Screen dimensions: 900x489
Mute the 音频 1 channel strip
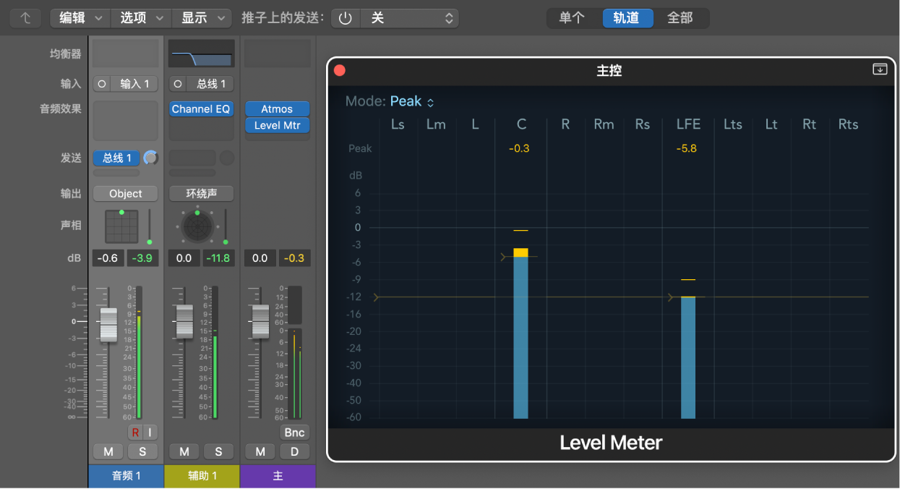(x=108, y=451)
